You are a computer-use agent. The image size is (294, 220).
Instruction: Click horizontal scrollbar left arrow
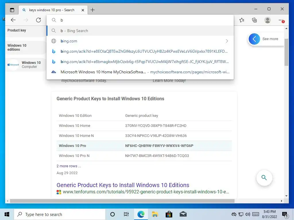point(7,201)
